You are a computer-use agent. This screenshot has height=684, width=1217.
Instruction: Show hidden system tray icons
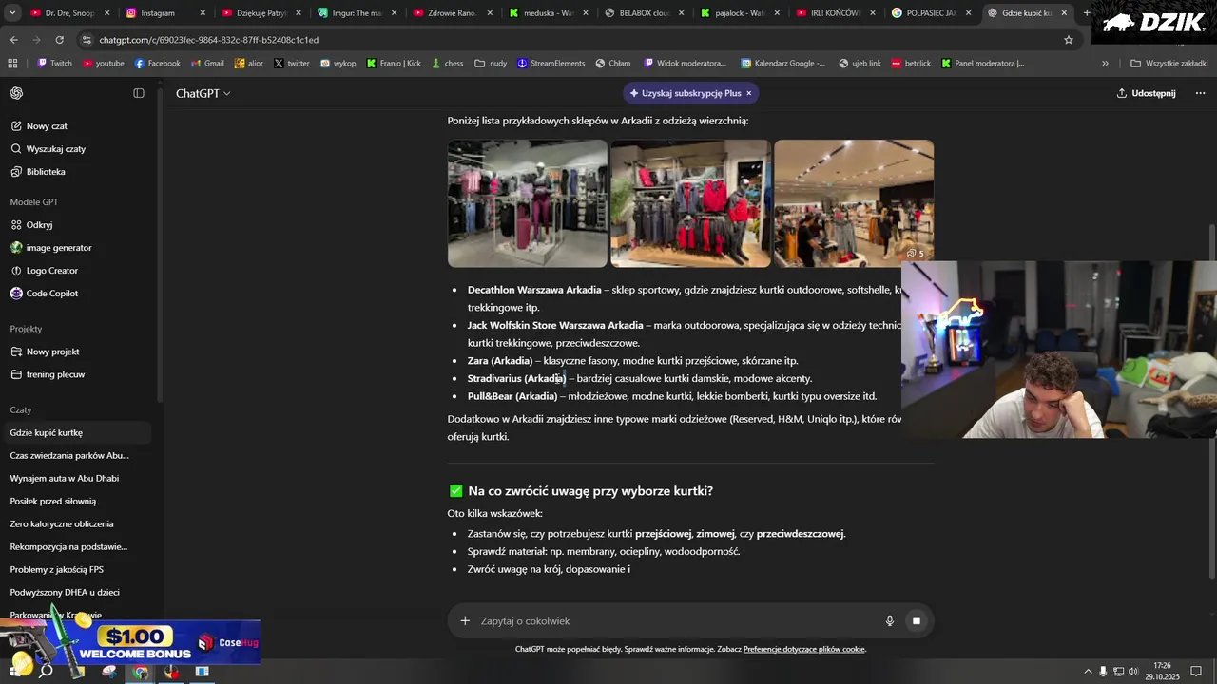click(x=1089, y=672)
